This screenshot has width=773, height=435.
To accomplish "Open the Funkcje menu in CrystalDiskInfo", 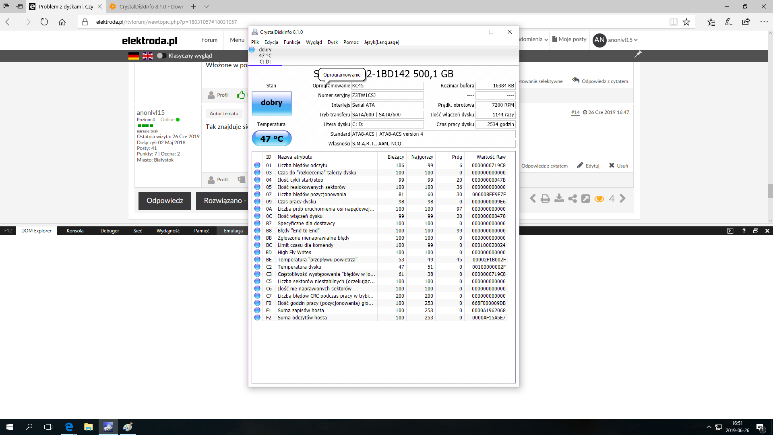I will (292, 42).
